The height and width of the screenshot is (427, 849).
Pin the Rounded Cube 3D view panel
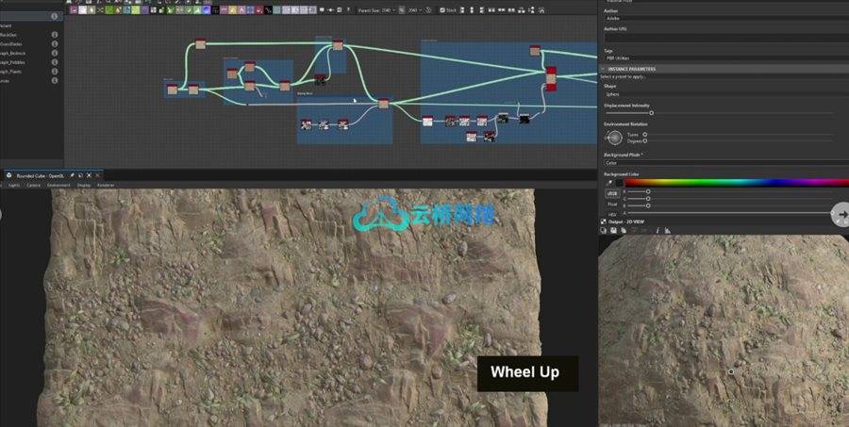(72, 175)
